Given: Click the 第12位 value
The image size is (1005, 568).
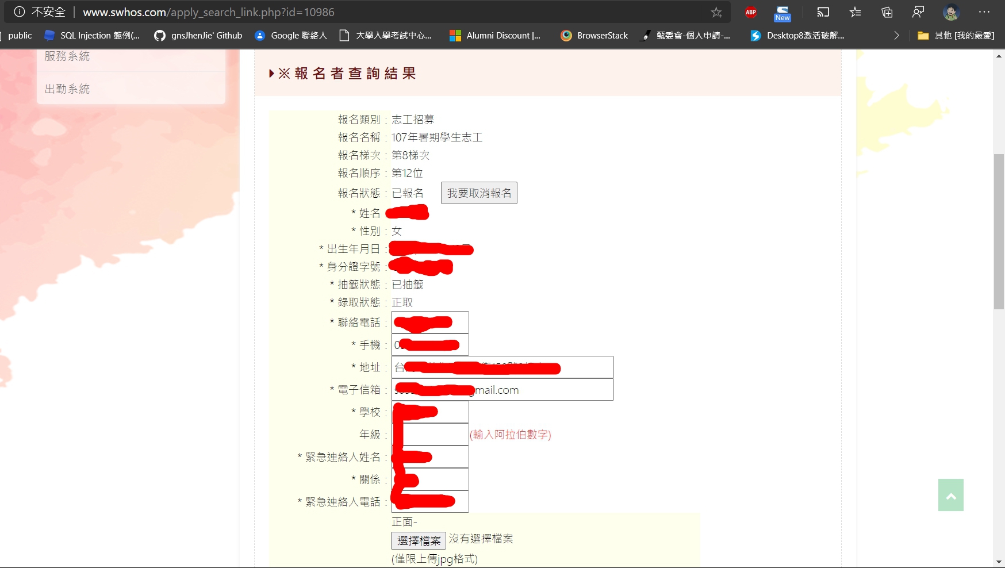Looking at the screenshot, I should pos(407,173).
